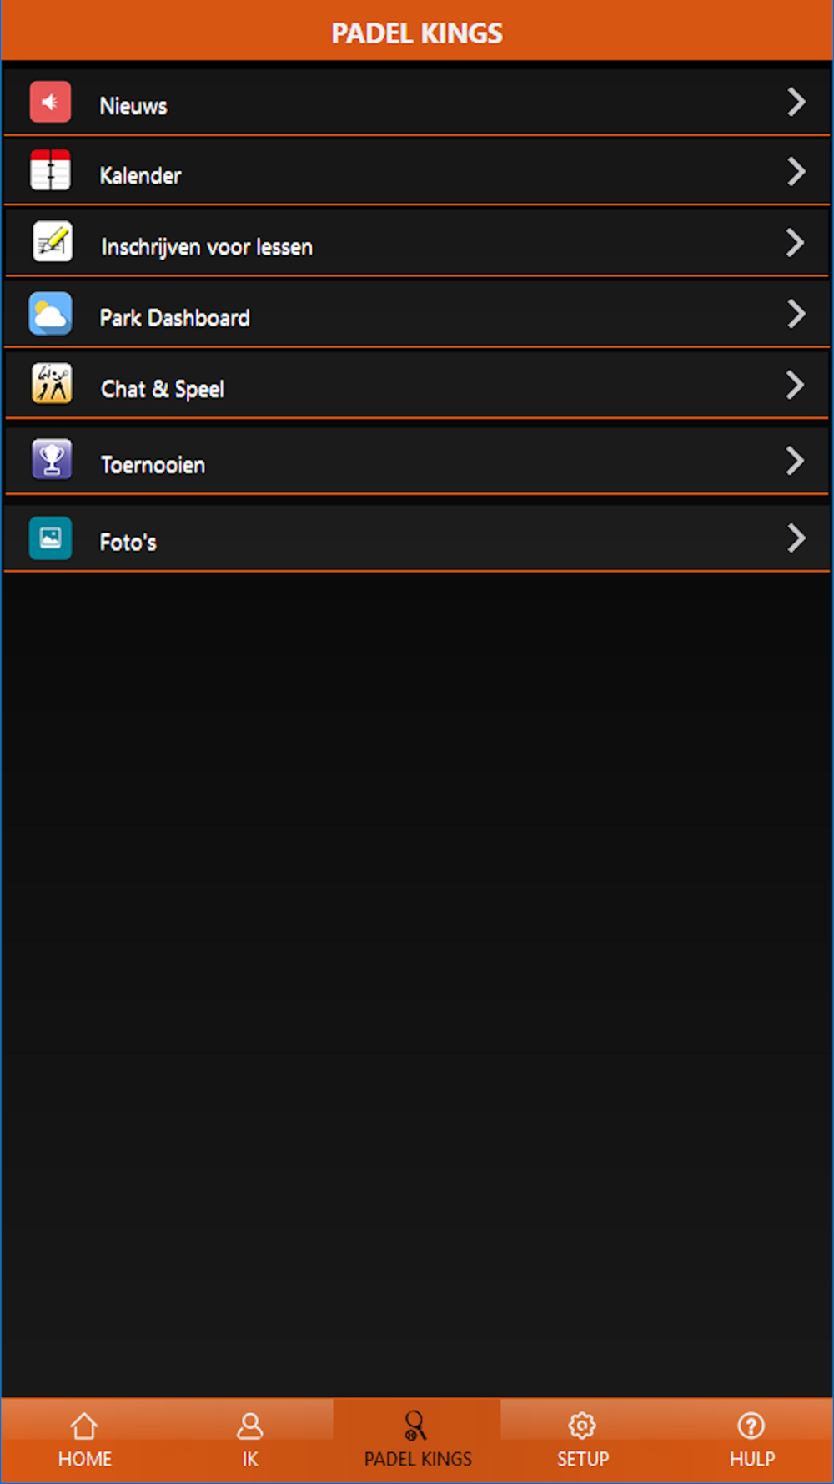Expand the Inschrijven voor lessen chevron

(796, 243)
